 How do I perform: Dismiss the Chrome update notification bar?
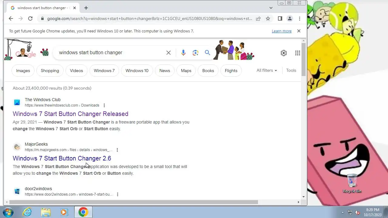click(x=299, y=31)
